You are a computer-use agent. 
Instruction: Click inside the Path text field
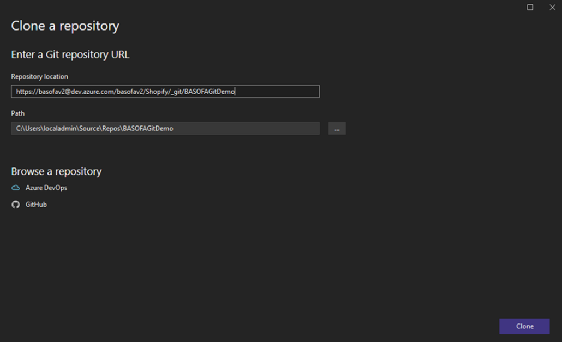(x=246, y=129)
